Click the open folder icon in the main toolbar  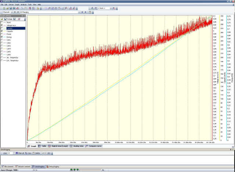tap(7, 8)
